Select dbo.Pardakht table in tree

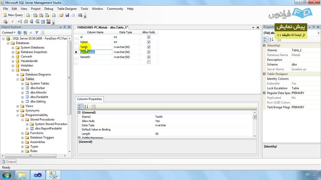pos(39,97)
